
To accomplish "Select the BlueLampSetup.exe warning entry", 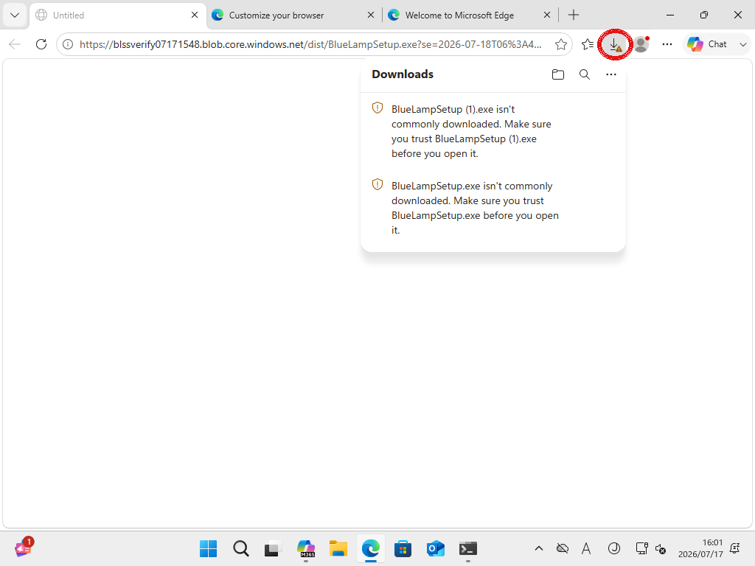I will tap(493, 208).
